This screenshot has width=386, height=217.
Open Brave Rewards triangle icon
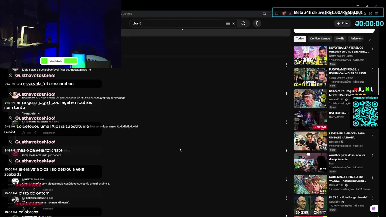coord(290,14)
